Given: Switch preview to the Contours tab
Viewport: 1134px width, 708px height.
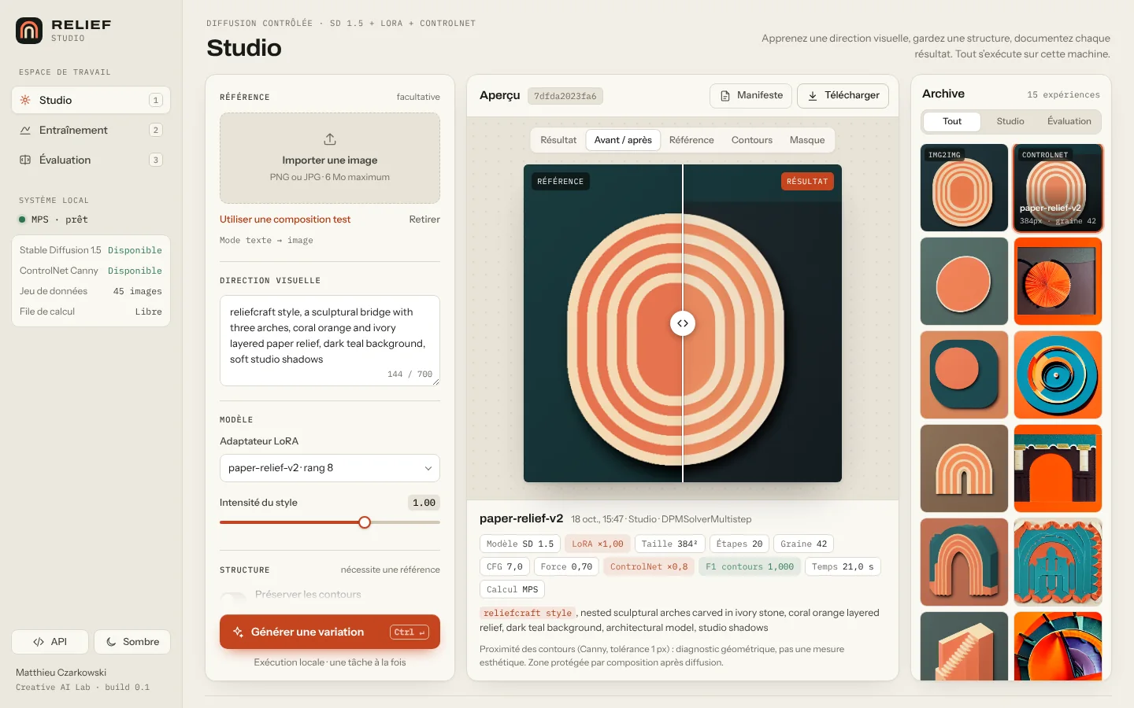Looking at the screenshot, I should click(x=752, y=140).
